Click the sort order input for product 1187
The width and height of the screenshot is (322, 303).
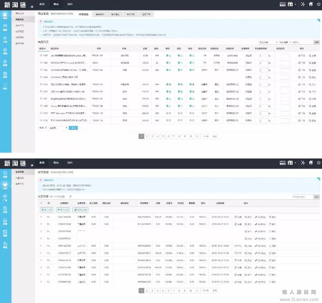(x=285, y=56)
